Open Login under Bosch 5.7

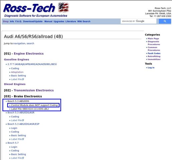click(x=14, y=147)
